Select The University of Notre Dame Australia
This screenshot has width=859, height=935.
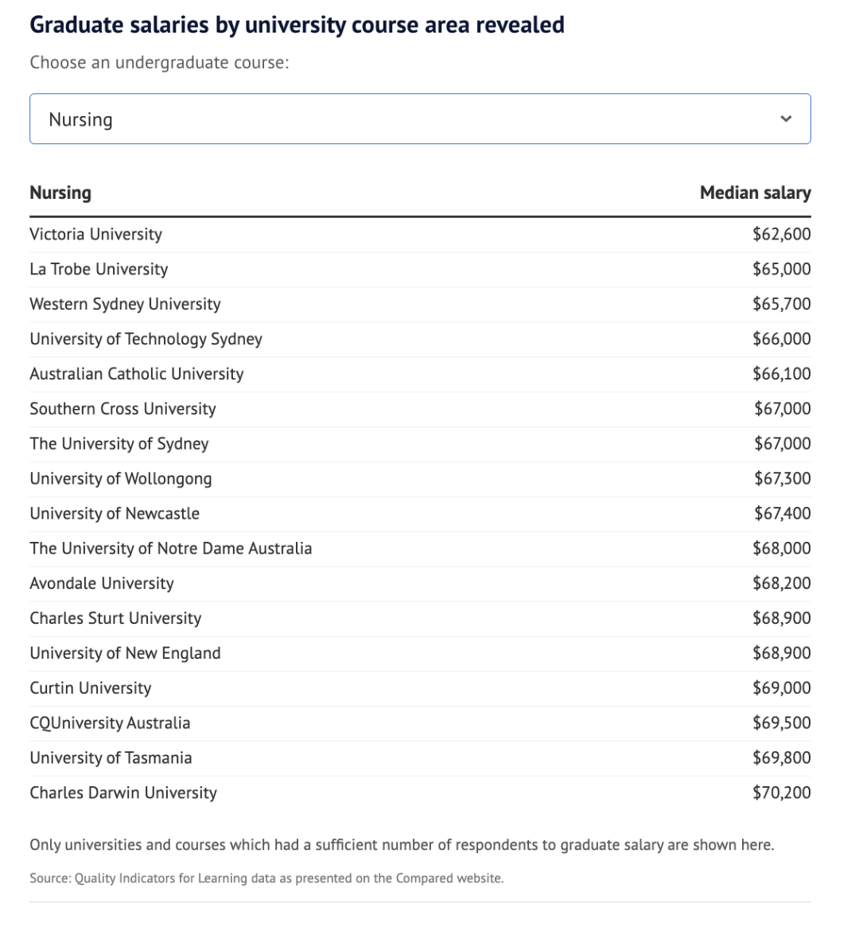(171, 548)
